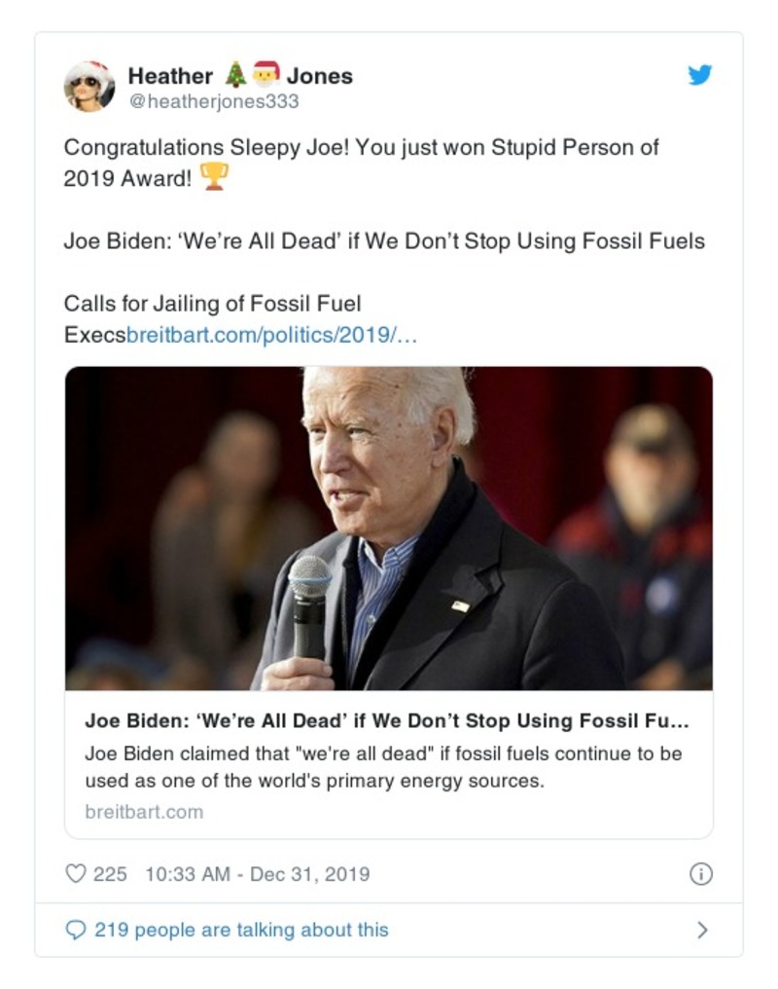
Task: Click the 225 likes count
Action: (x=110, y=873)
